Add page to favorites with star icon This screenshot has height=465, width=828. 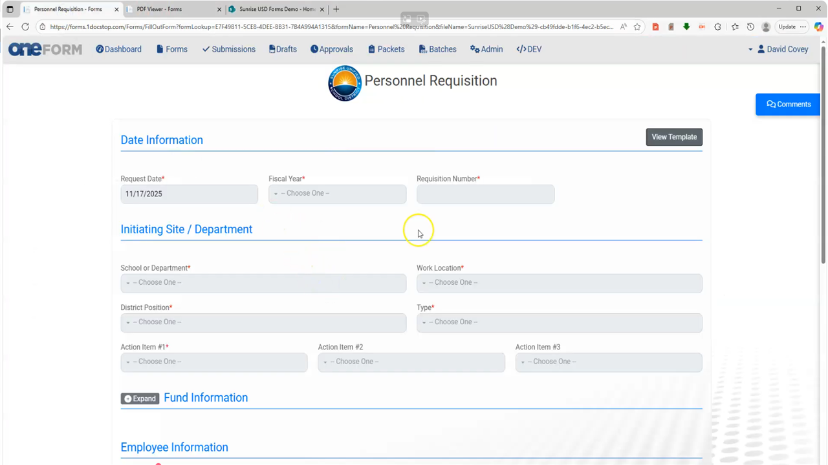pyautogui.click(x=637, y=26)
